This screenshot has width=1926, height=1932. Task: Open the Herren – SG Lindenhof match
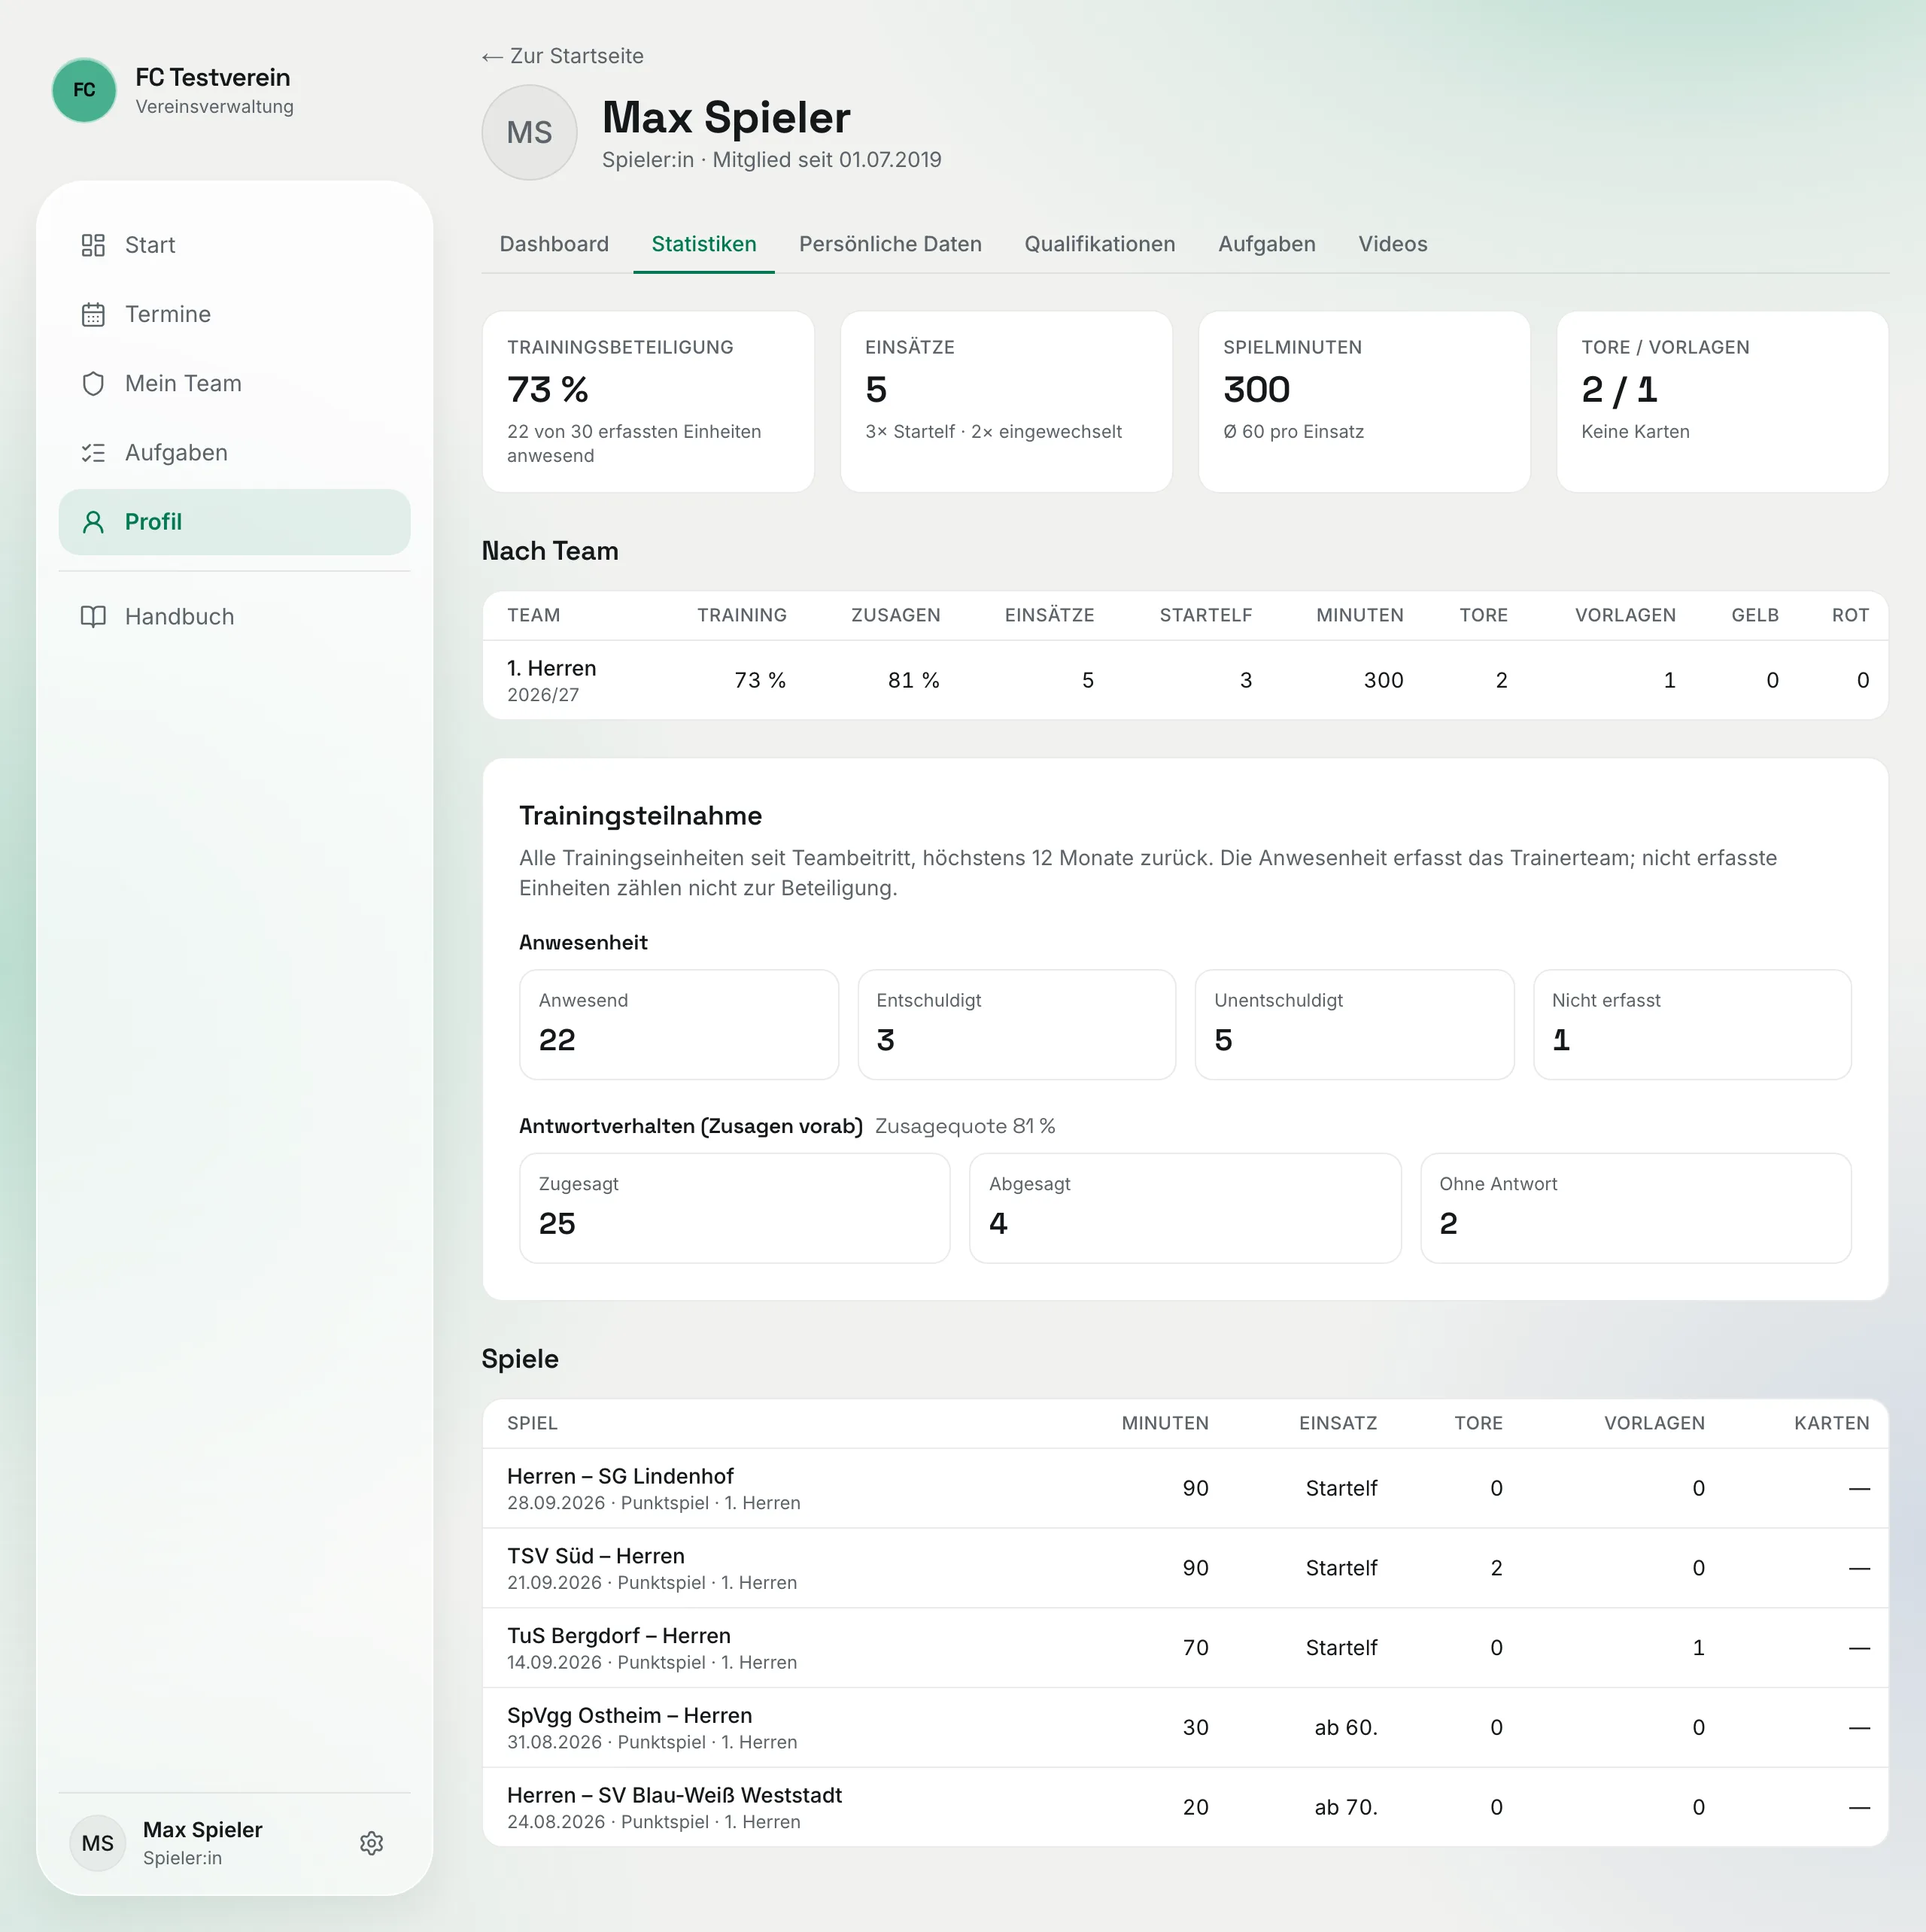[x=1185, y=1488]
